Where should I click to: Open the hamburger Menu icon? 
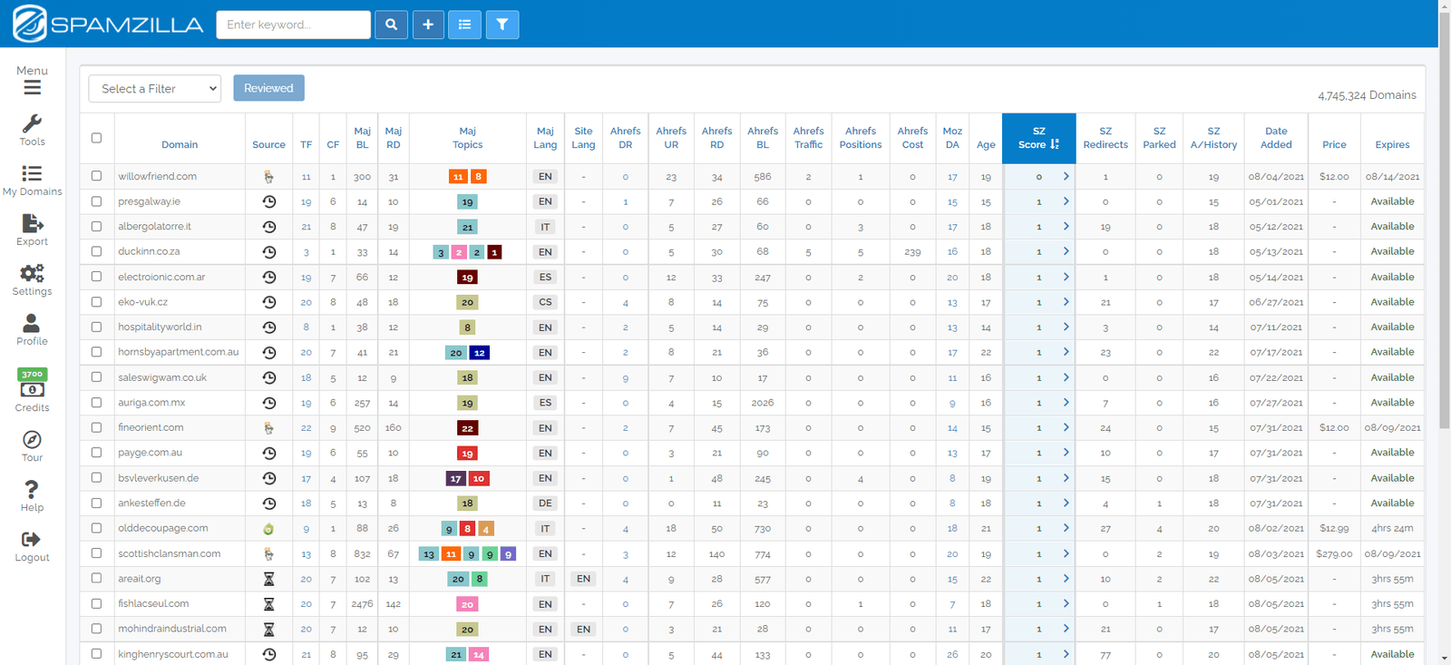pyautogui.click(x=32, y=87)
